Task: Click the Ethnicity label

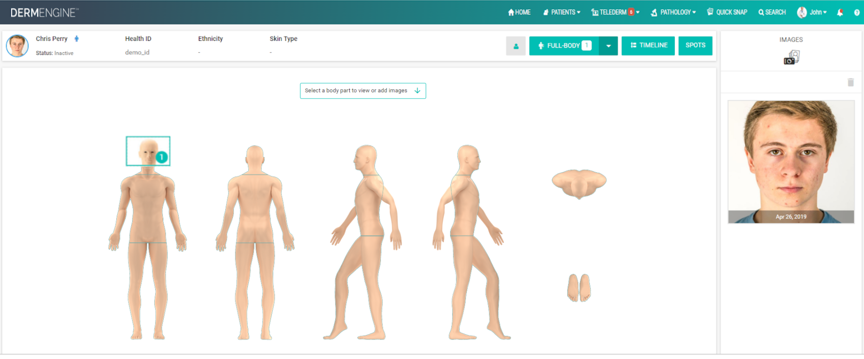Action: coord(210,39)
